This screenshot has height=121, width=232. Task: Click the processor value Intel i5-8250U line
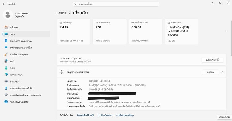tap(117, 85)
